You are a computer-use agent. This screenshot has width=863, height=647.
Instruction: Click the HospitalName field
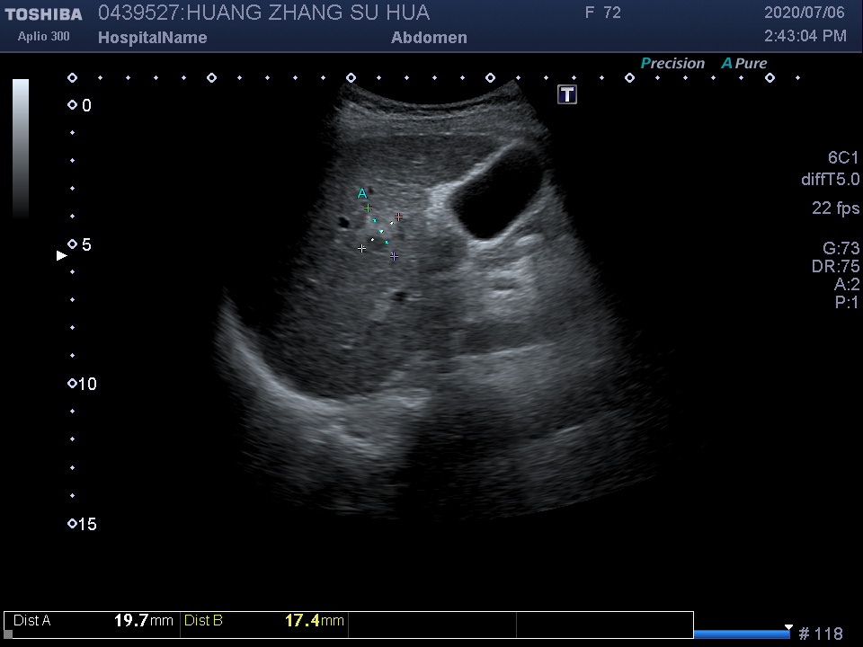[152, 38]
